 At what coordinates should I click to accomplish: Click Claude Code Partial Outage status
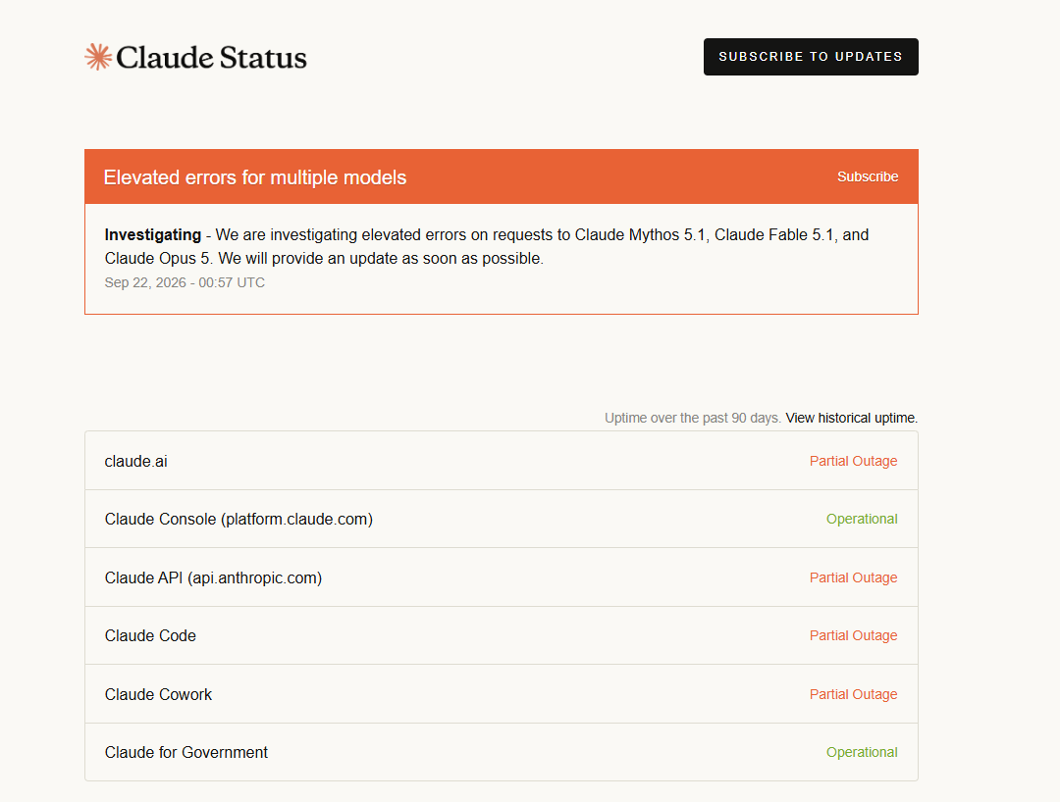point(853,636)
